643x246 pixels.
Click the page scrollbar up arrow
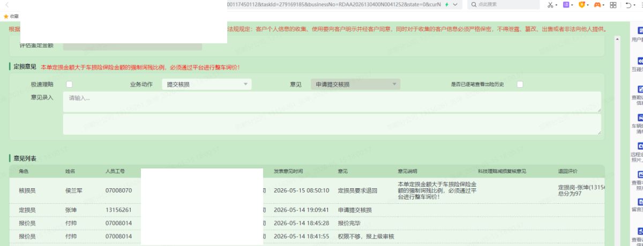[618, 40]
